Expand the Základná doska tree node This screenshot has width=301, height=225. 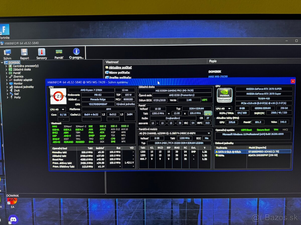click(x=7, y=69)
